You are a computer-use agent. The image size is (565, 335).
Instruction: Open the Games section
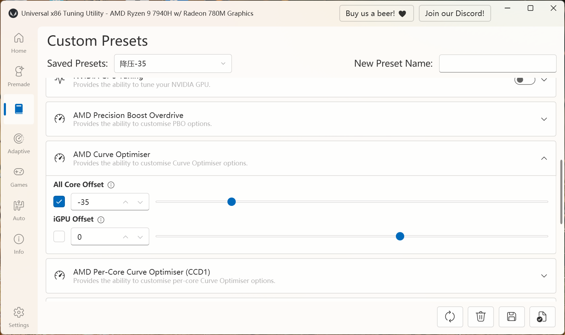click(19, 177)
